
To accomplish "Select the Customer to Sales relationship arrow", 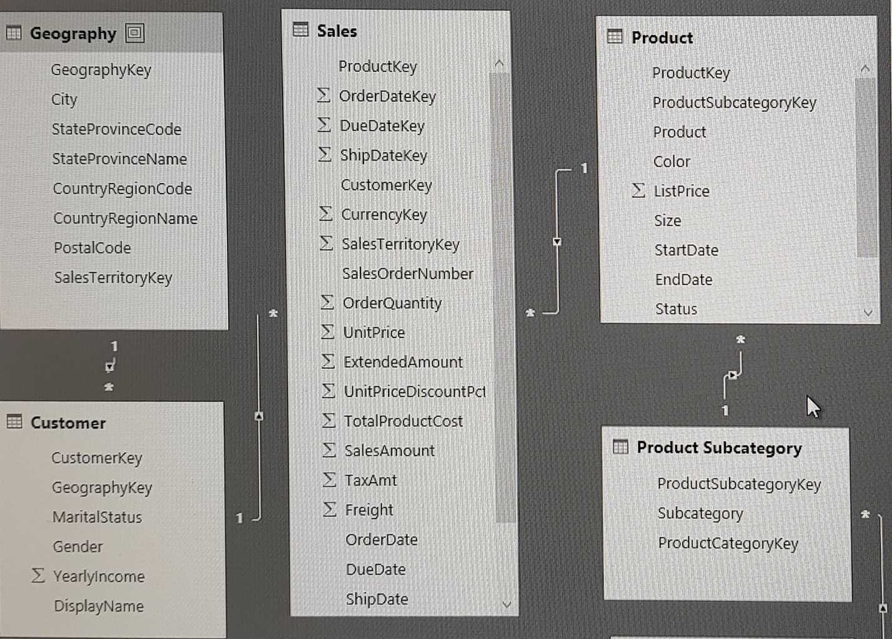I will (259, 416).
